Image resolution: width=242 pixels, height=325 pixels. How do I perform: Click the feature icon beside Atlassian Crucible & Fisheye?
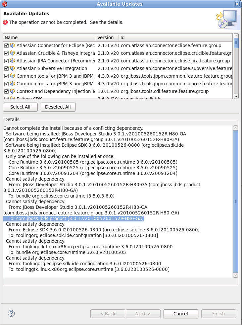click(13, 53)
